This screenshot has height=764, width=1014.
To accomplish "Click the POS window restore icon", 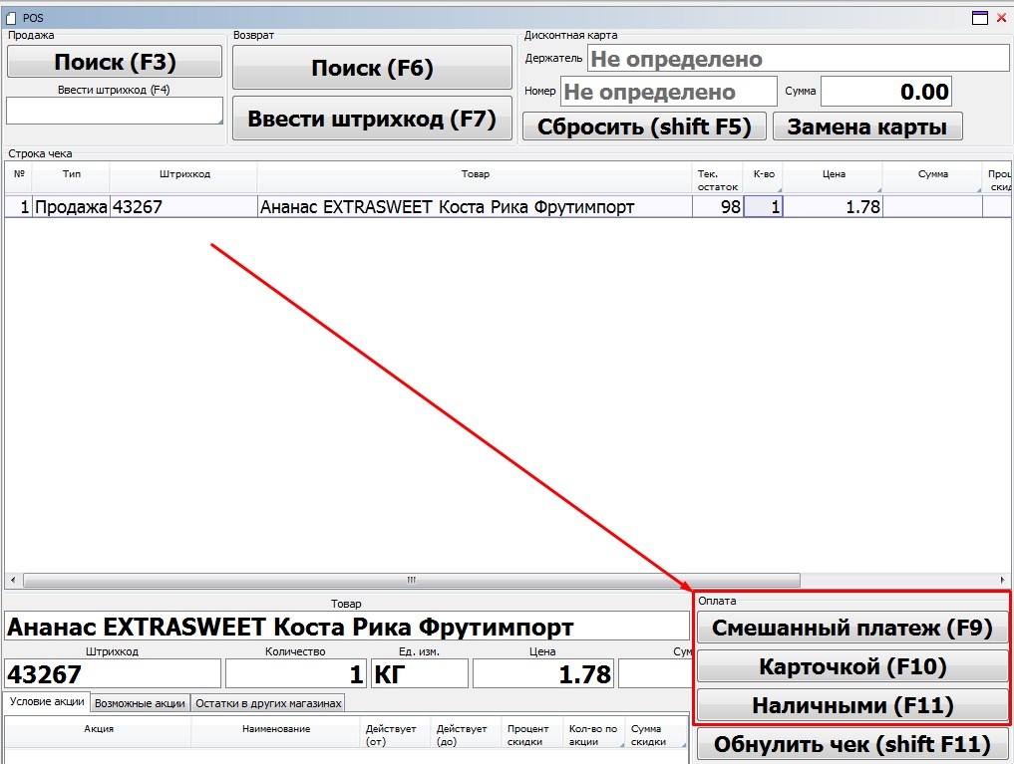I will tap(980, 18).
